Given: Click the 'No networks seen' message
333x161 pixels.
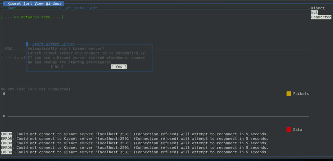Looking at the screenshot, I should coord(32,17).
